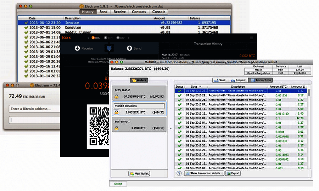Image resolution: width=319 pixels, height=191 pixels.
Task: Click the Jaxx Send up-arrow icon
Action: coord(129,48)
